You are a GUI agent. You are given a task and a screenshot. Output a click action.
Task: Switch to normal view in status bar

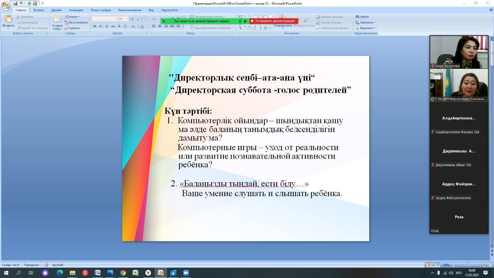tap(428, 265)
